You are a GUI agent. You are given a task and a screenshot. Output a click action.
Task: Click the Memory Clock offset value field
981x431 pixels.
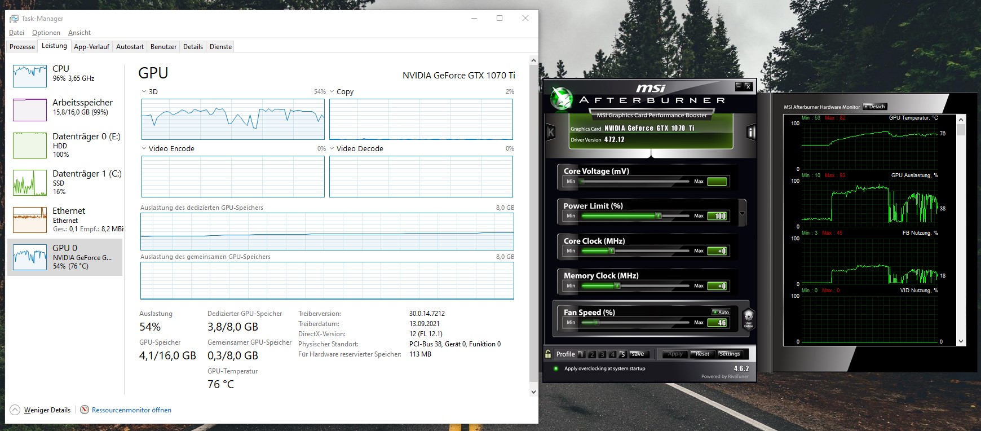pos(717,286)
